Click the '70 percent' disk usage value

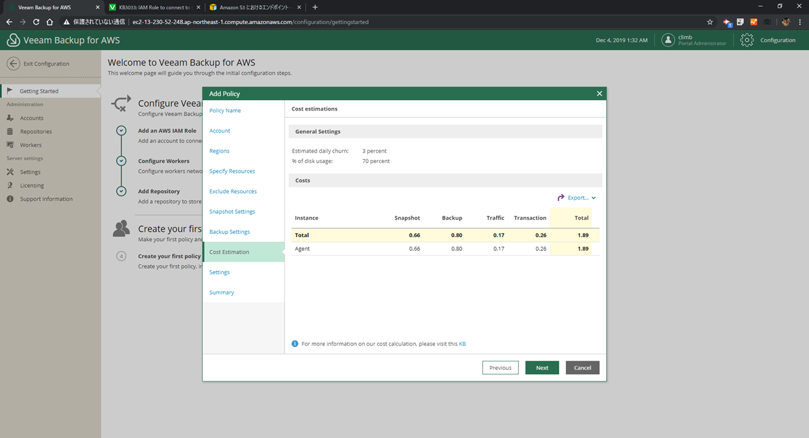pos(376,161)
